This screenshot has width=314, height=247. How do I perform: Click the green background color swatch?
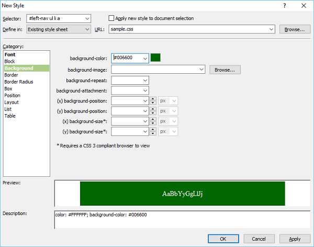click(156, 58)
